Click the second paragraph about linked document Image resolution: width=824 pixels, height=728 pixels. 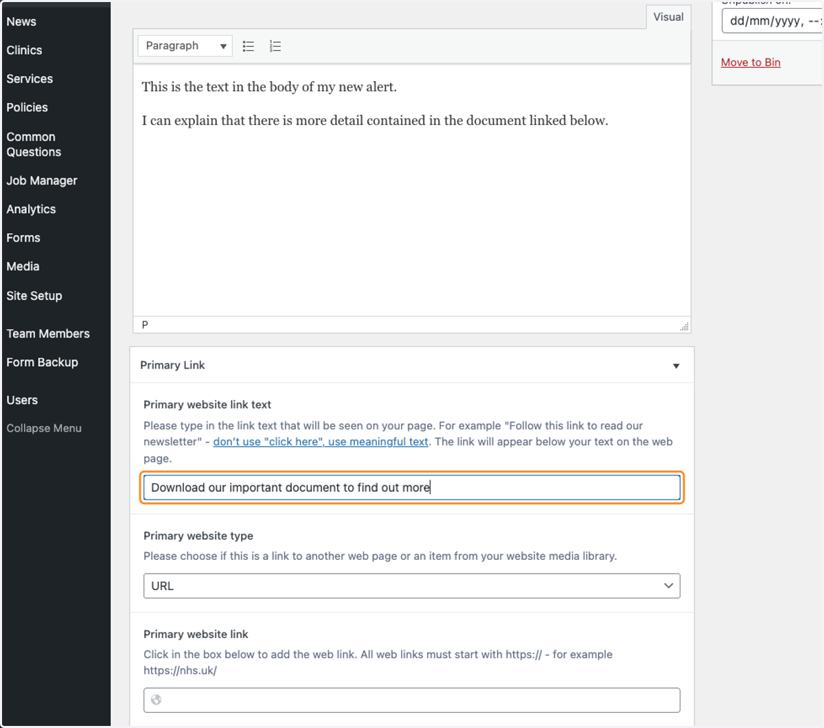point(375,121)
